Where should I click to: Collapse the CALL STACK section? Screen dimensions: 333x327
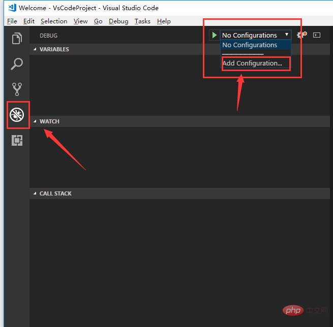(x=179, y=193)
